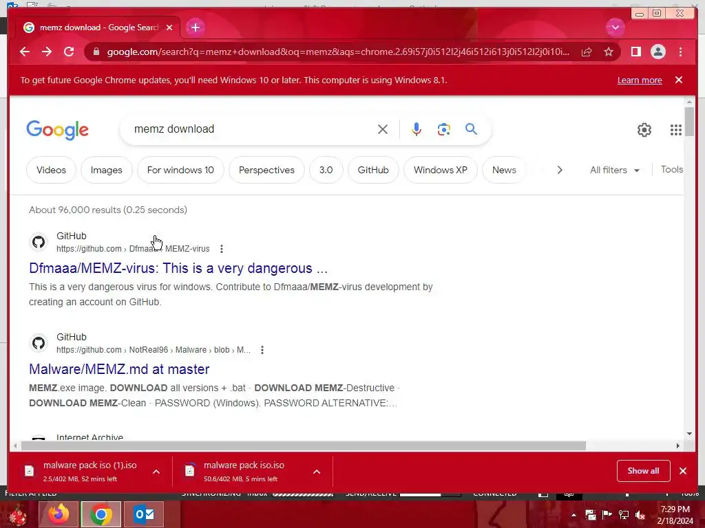The height and width of the screenshot is (528, 705).
Task: Click the horizontal scrollbar thumb
Action: [304, 445]
